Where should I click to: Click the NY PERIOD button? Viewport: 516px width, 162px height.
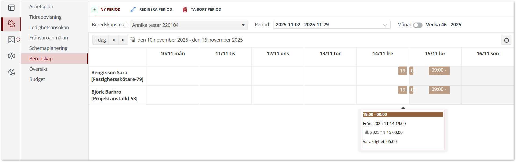106,9
